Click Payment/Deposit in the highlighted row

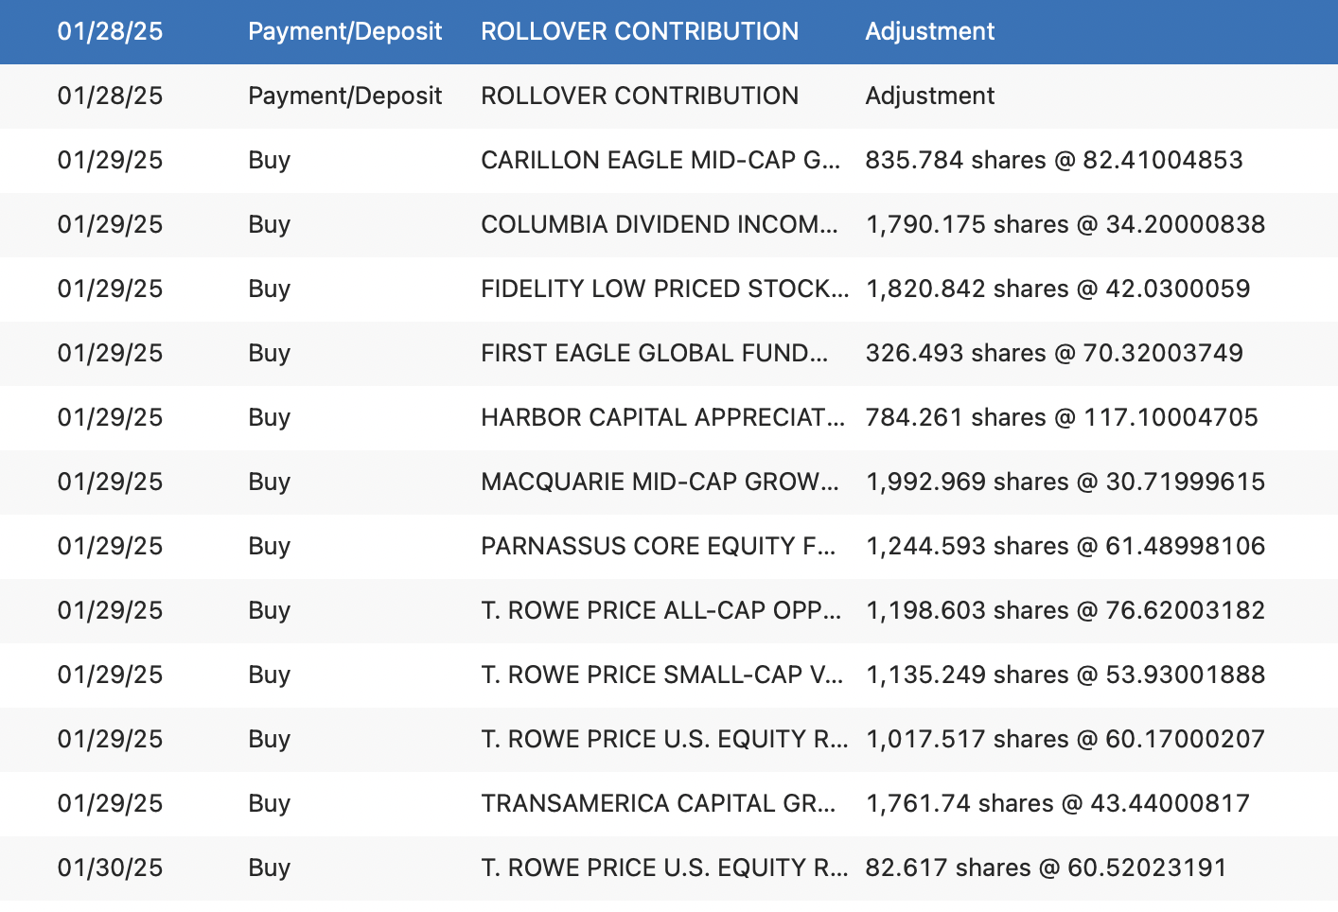[345, 32]
